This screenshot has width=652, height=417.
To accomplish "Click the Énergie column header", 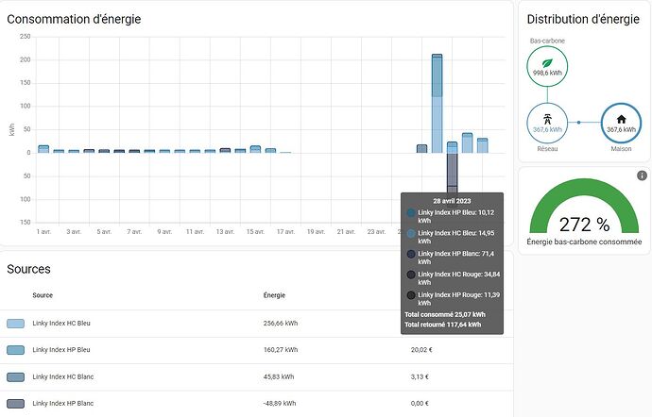I will tap(274, 295).
